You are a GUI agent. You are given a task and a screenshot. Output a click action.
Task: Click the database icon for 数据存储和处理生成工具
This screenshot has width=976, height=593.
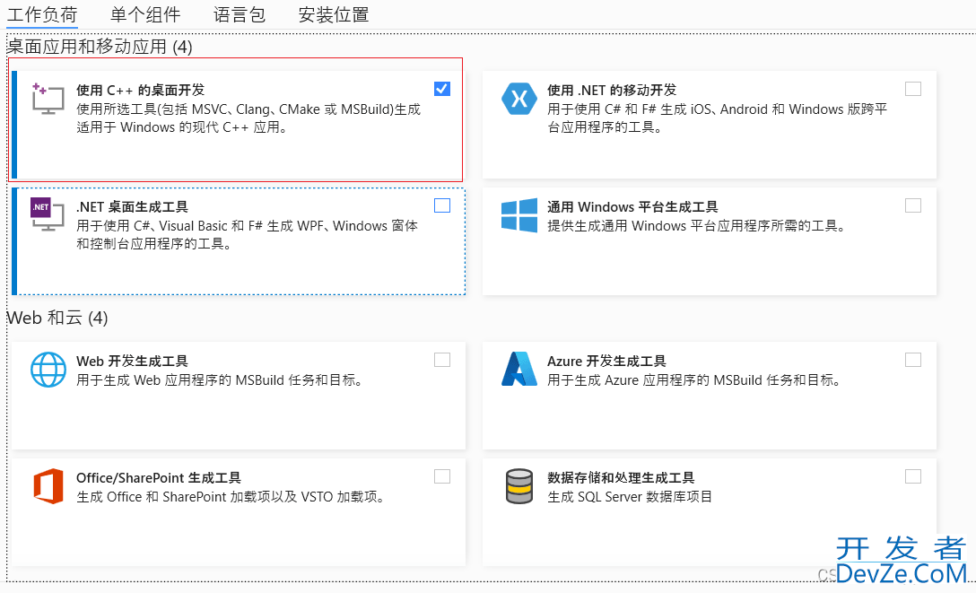tap(519, 486)
